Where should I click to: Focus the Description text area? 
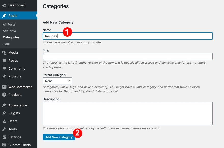point(128,113)
